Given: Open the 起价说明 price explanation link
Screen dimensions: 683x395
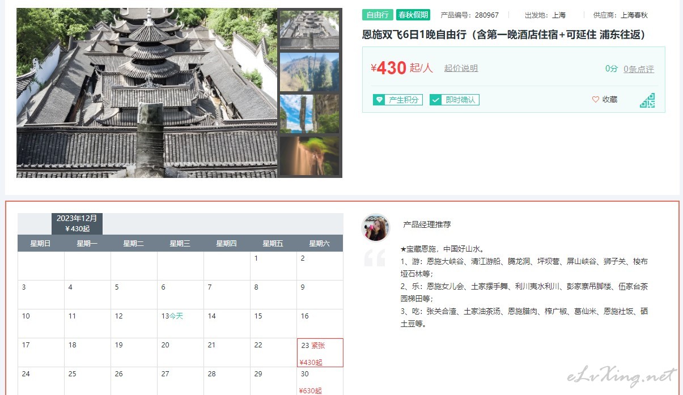Looking at the screenshot, I should coord(461,68).
